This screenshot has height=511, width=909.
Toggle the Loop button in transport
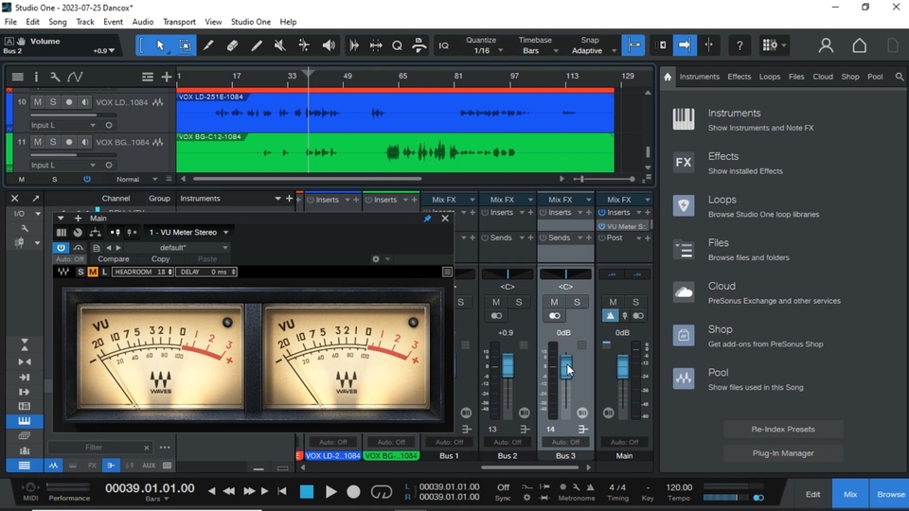381,492
